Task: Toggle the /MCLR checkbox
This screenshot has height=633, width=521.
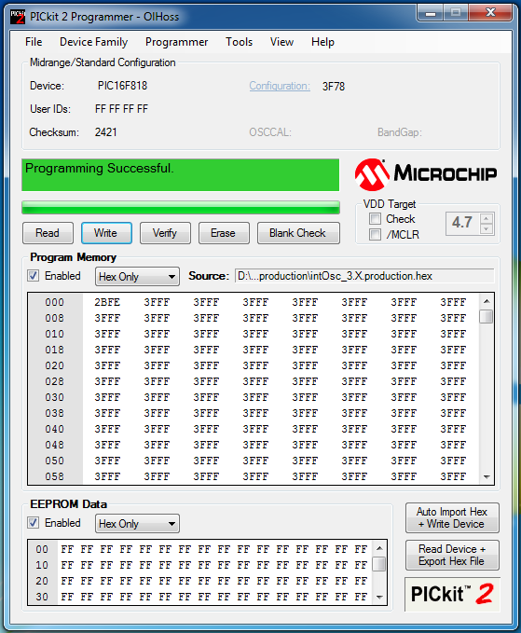Action: point(375,235)
